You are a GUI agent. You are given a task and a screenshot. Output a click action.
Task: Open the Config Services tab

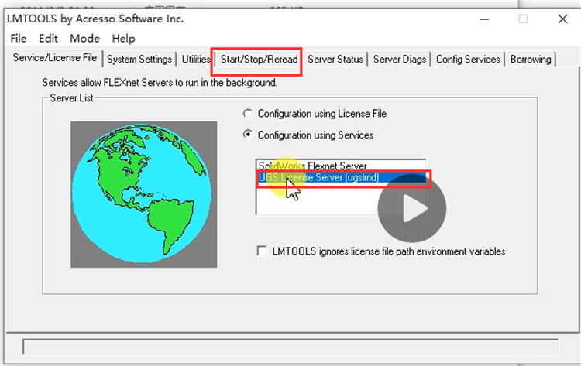coord(468,60)
